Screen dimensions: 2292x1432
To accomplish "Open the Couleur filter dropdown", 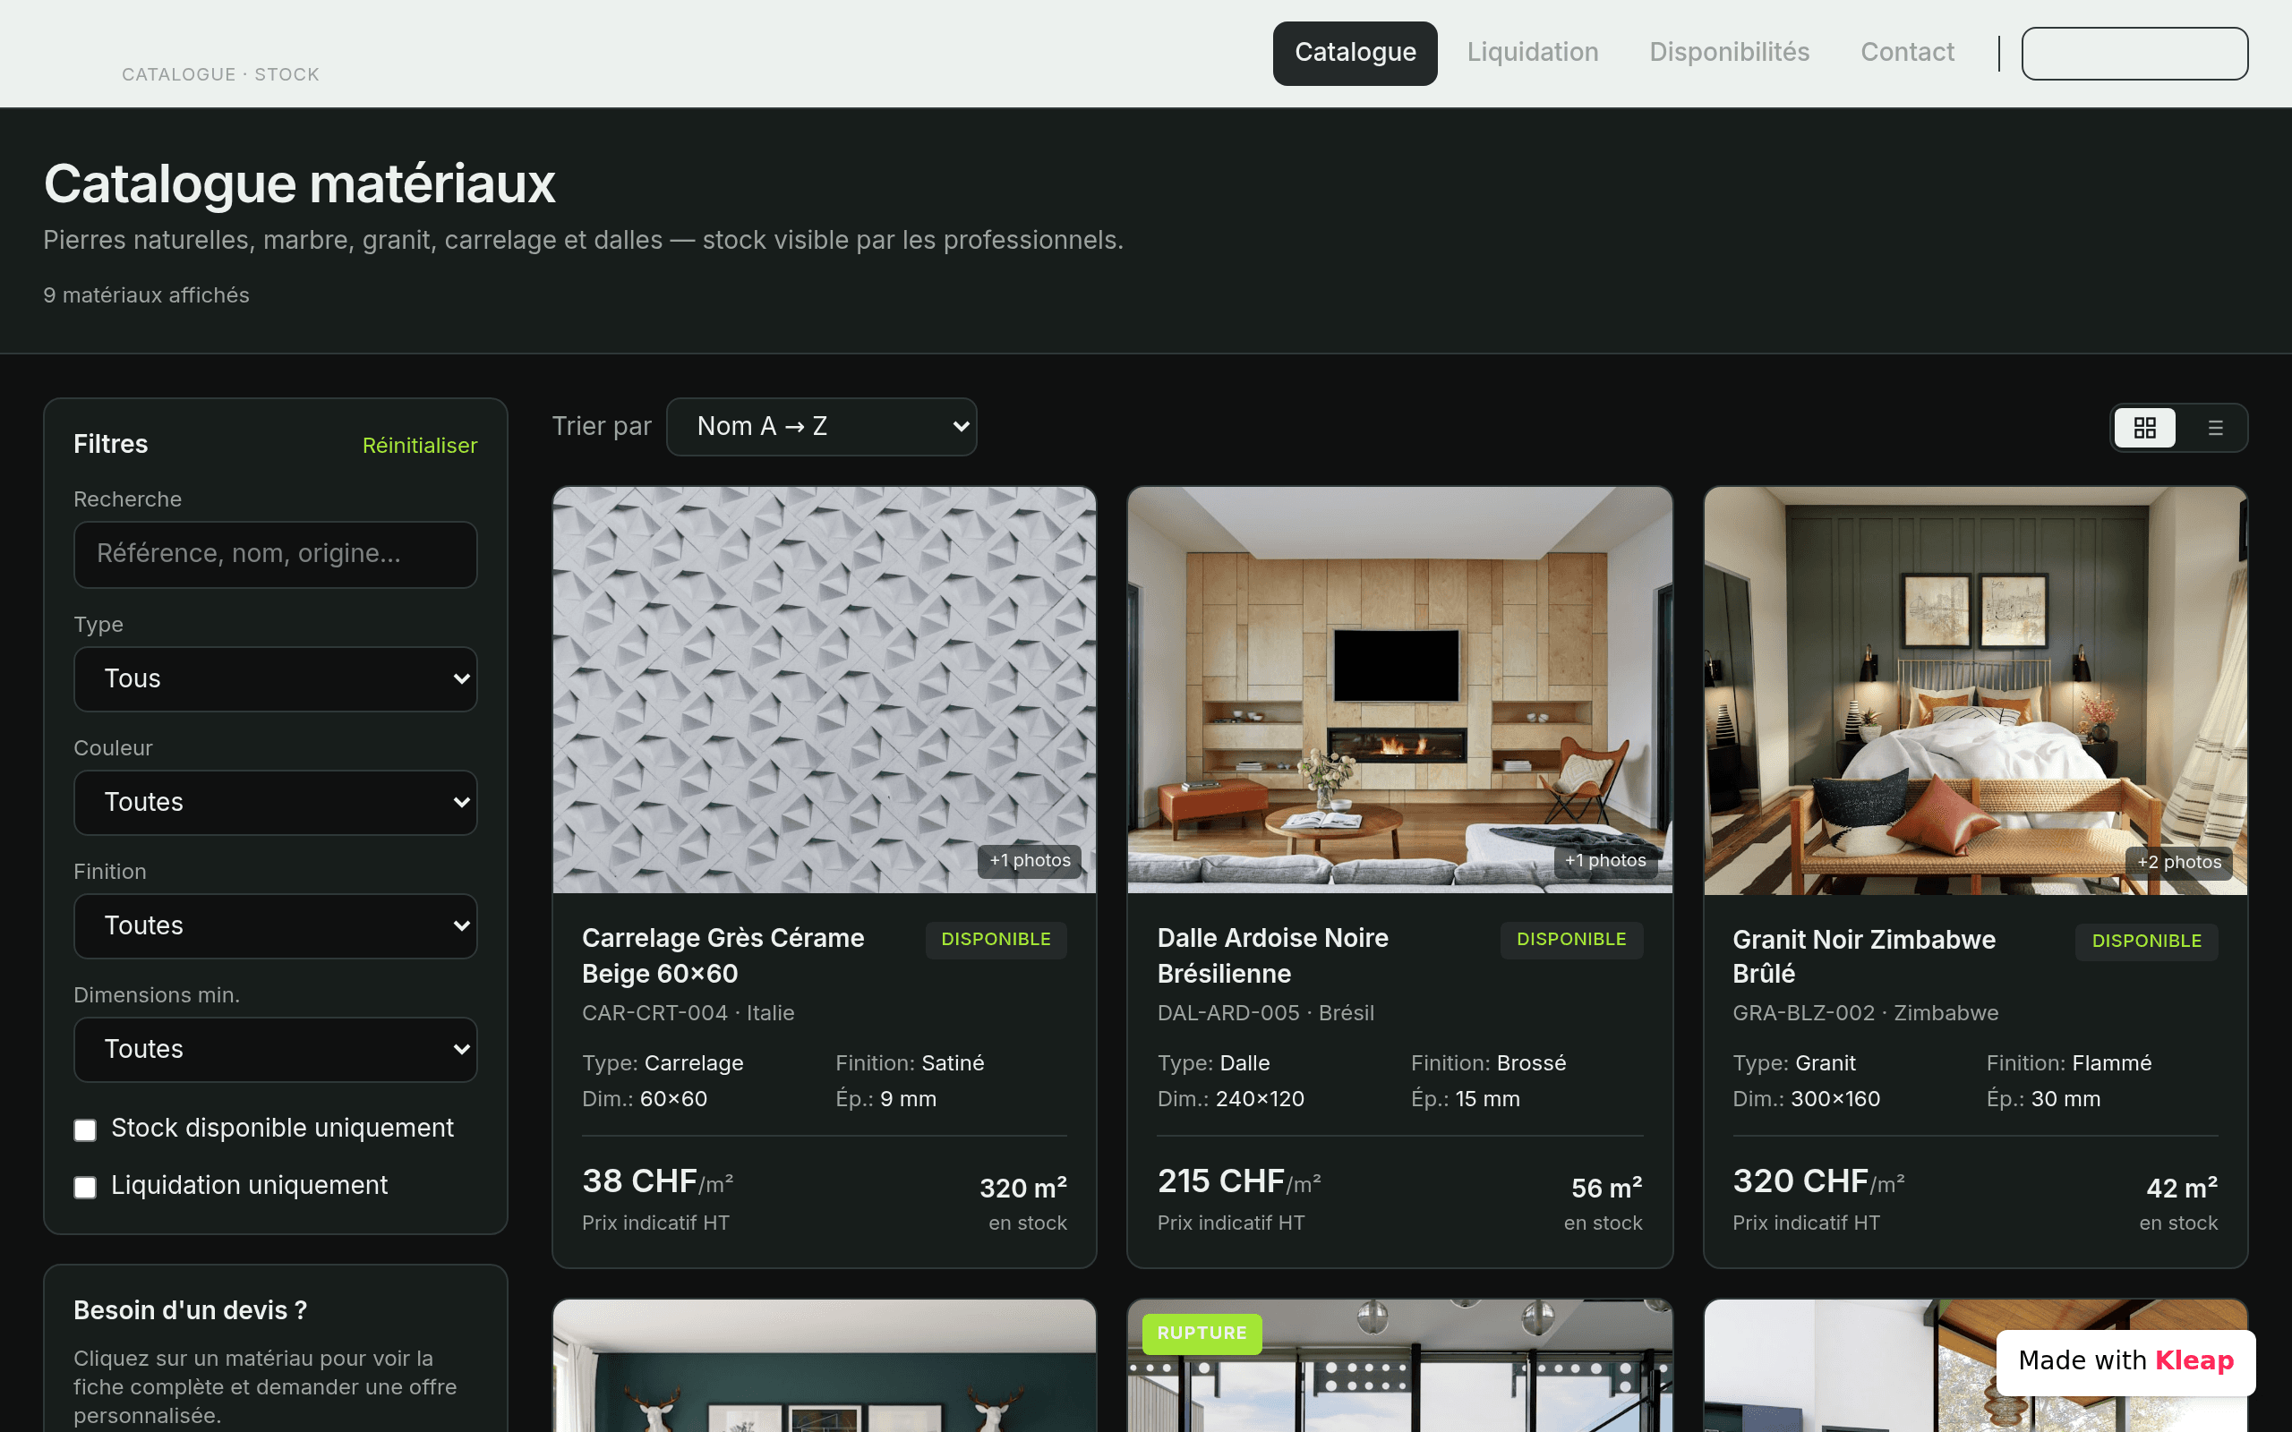I will click(x=276, y=802).
